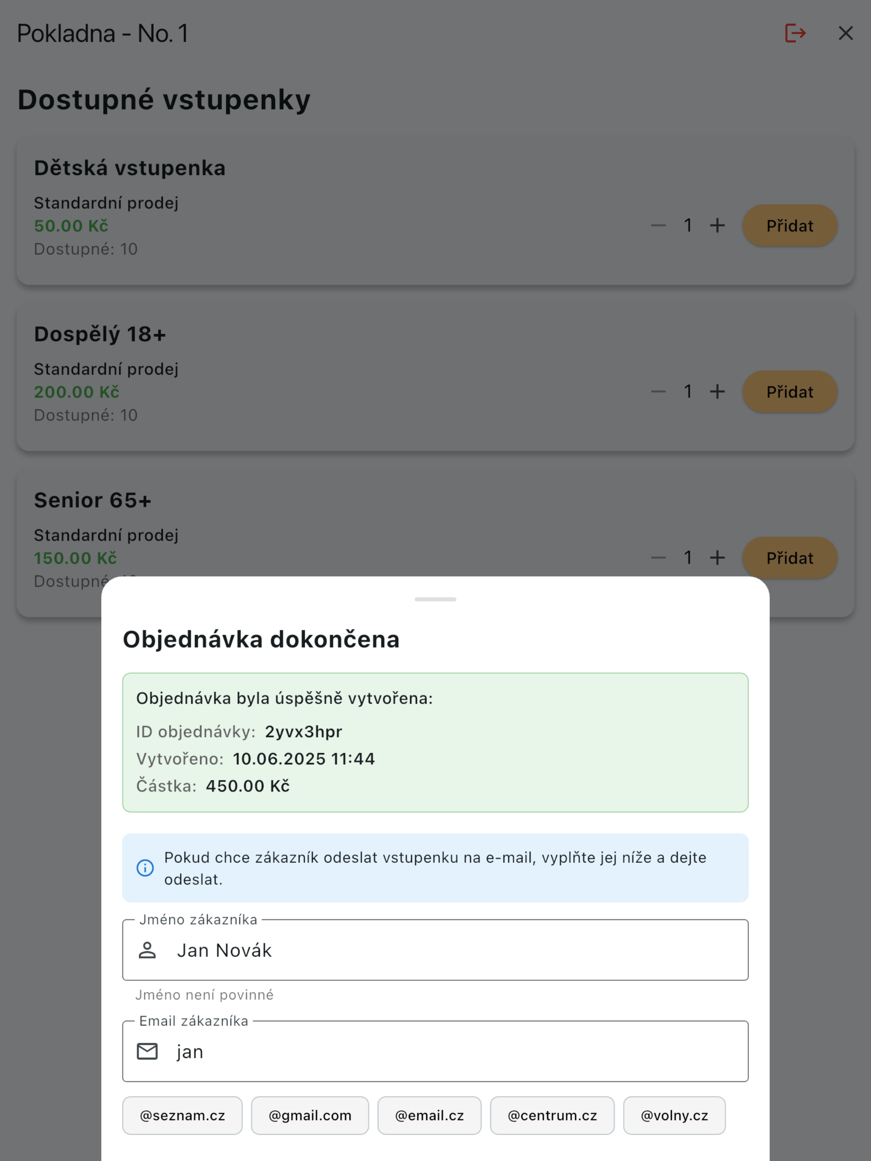
Task: Click the Senior 65+ price 150.00 Kč
Action: pos(75,557)
